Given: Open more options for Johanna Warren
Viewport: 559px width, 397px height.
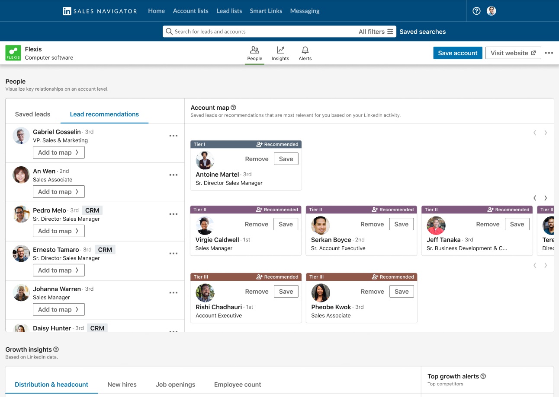Looking at the screenshot, I should coord(173,293).
